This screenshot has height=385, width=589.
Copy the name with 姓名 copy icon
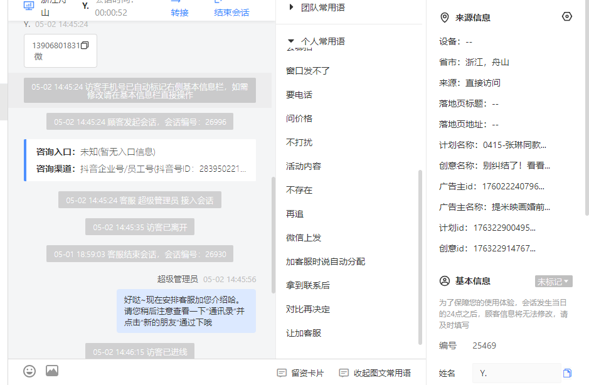(x=567, y=373)
